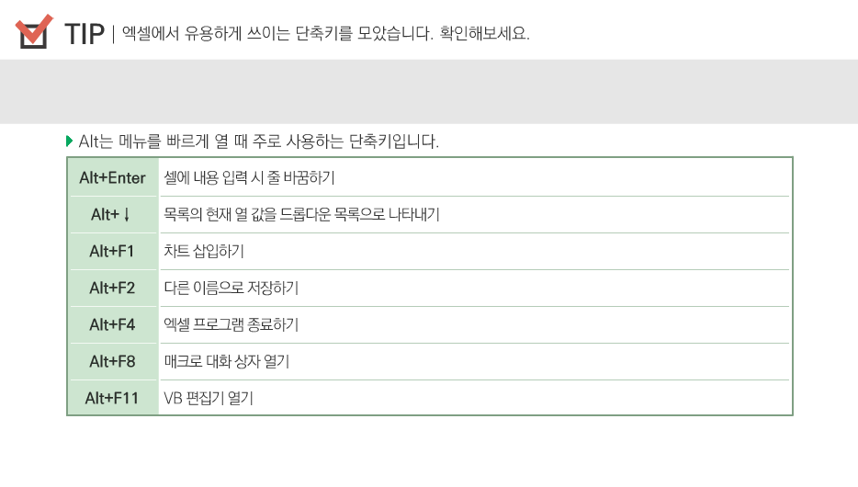Select the Alt+F11 shortcut cell

[113, 398]
